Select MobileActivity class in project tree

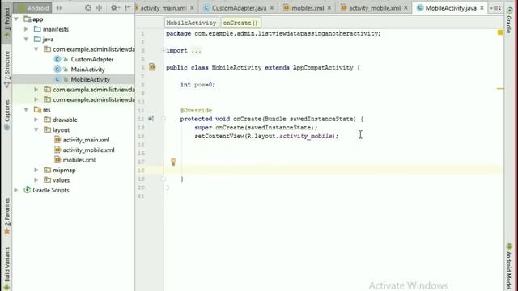tap(90, 79)
